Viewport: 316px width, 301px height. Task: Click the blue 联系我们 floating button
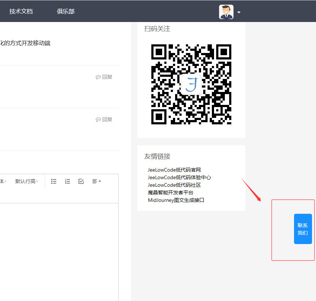click(303, 229)
